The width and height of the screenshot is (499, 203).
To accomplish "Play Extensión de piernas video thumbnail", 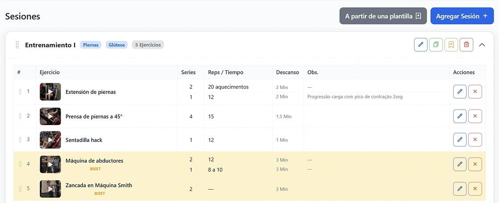I will coord(50,92).
